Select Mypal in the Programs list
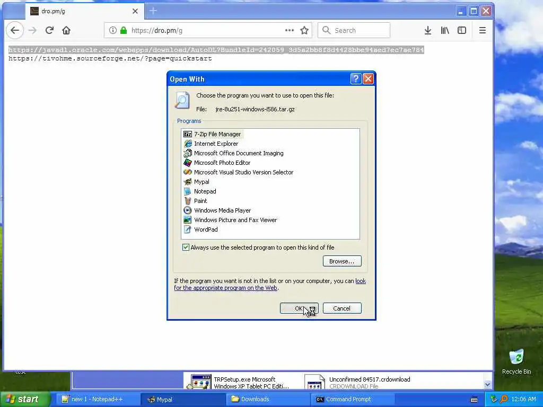The image size is (543, 407). [197, 182]
